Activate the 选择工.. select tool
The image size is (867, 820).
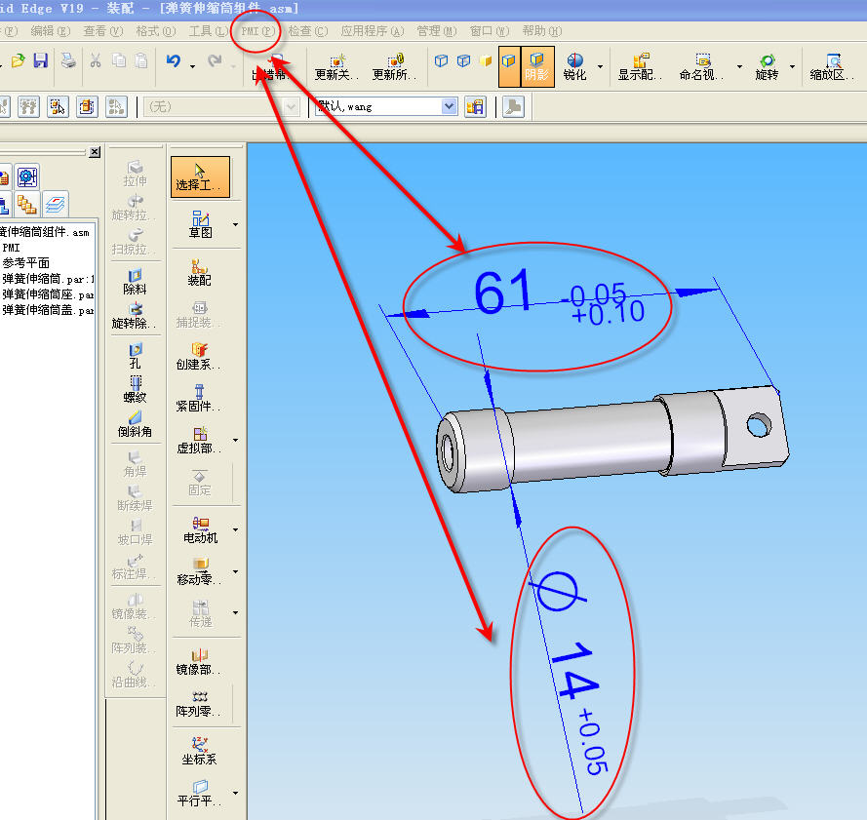(x=200, y=176)
